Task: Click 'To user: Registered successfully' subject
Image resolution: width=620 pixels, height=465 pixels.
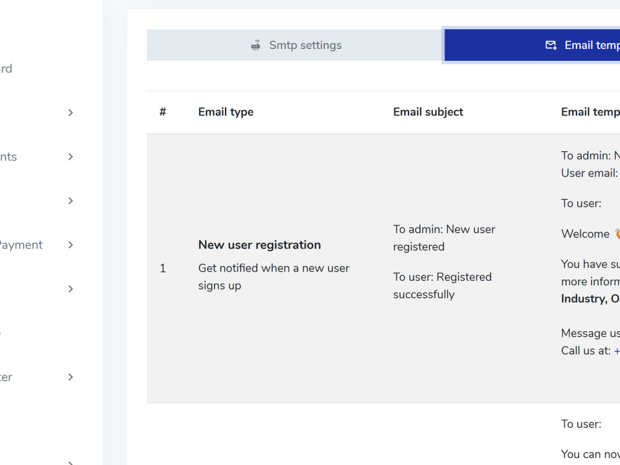Action: tap(443, 285)
